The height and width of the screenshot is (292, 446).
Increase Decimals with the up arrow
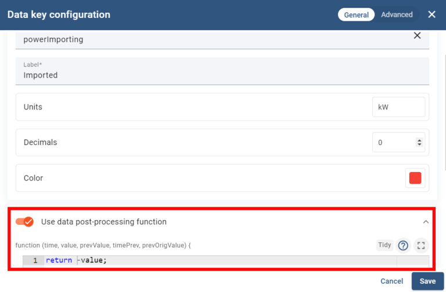420,140
